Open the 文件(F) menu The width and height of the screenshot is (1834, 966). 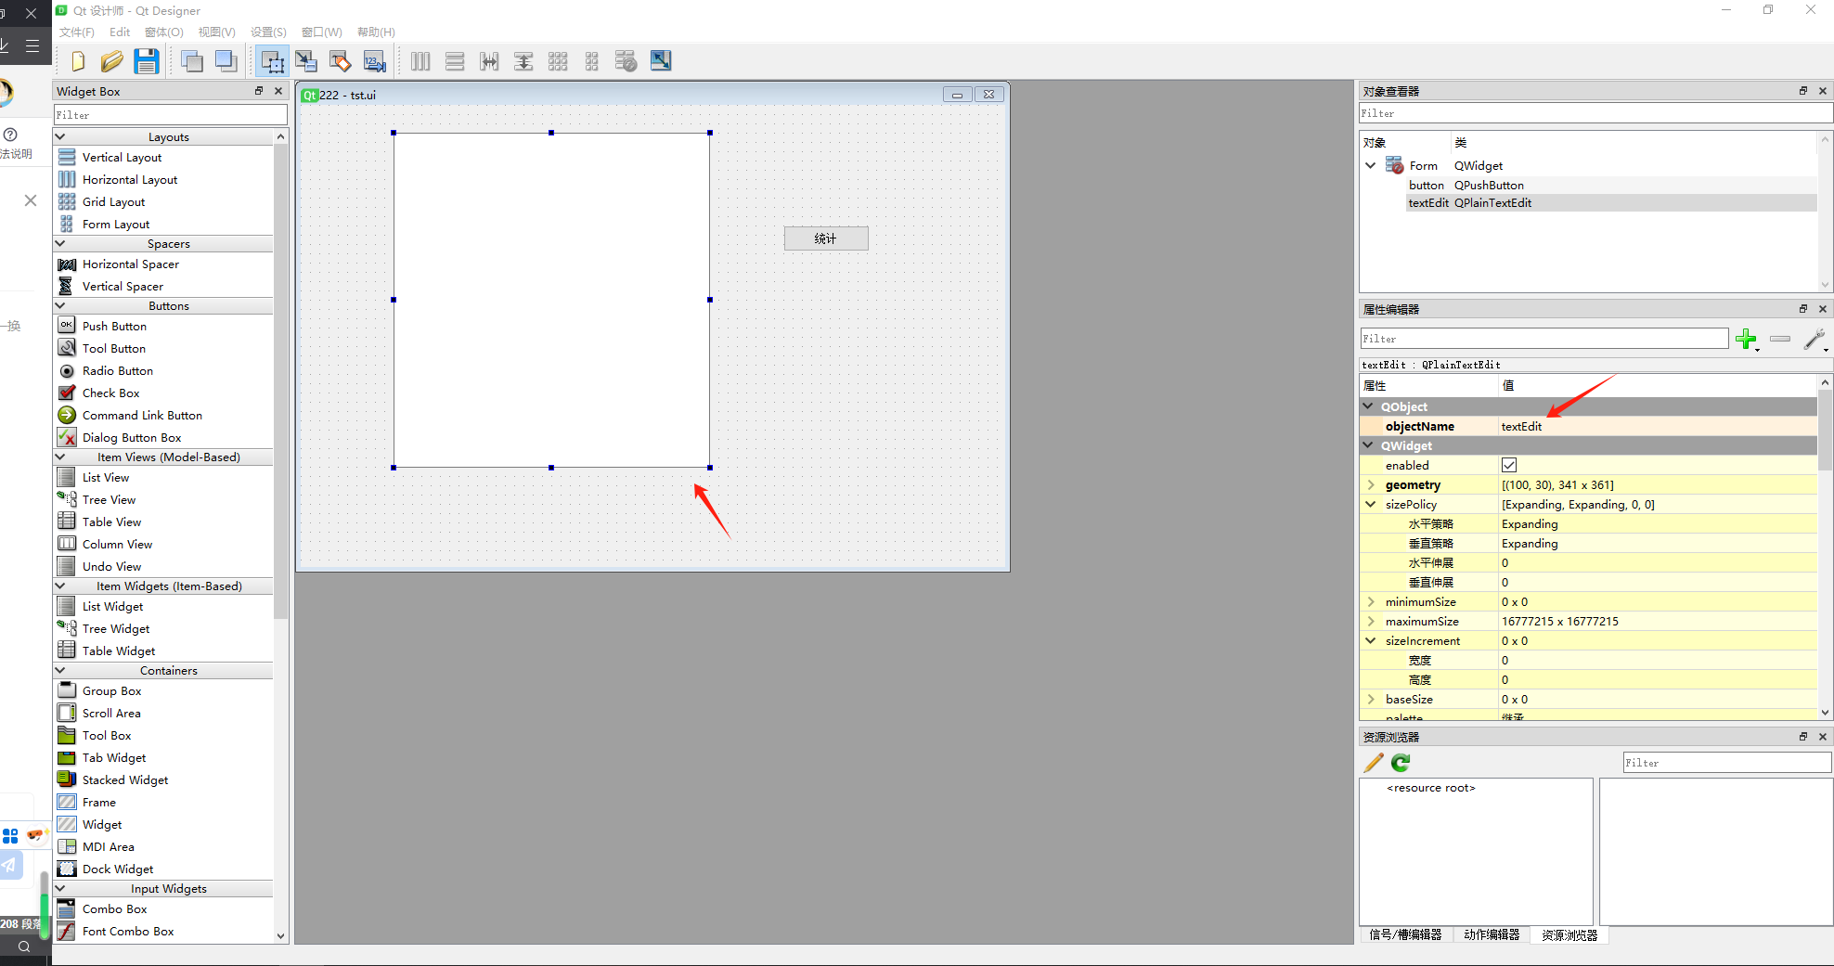77,32
